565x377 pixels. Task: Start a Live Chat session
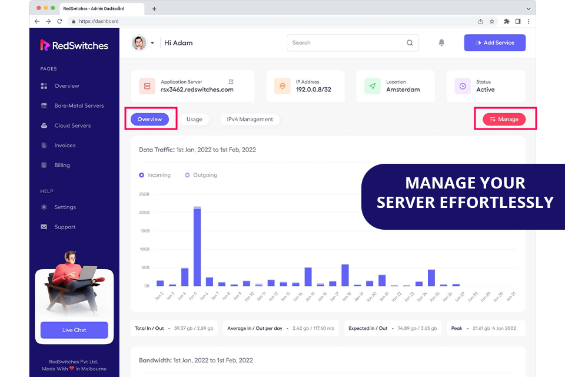[x=74, y=330]
